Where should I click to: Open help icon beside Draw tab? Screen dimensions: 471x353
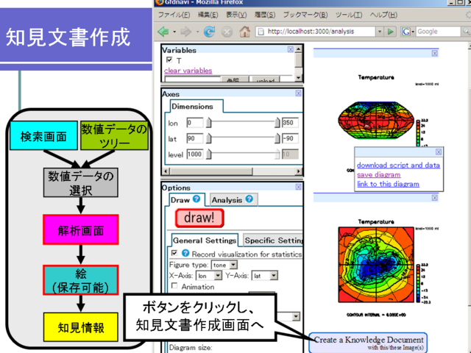(196, 199)
